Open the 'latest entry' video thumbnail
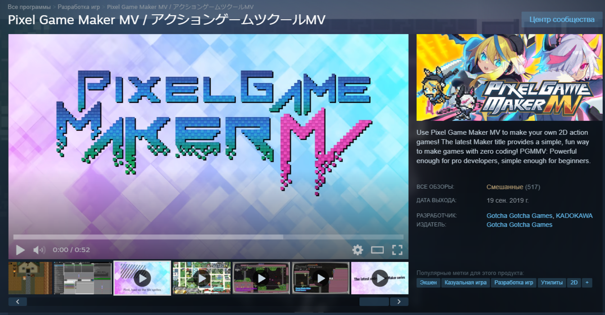 [380, 278]
